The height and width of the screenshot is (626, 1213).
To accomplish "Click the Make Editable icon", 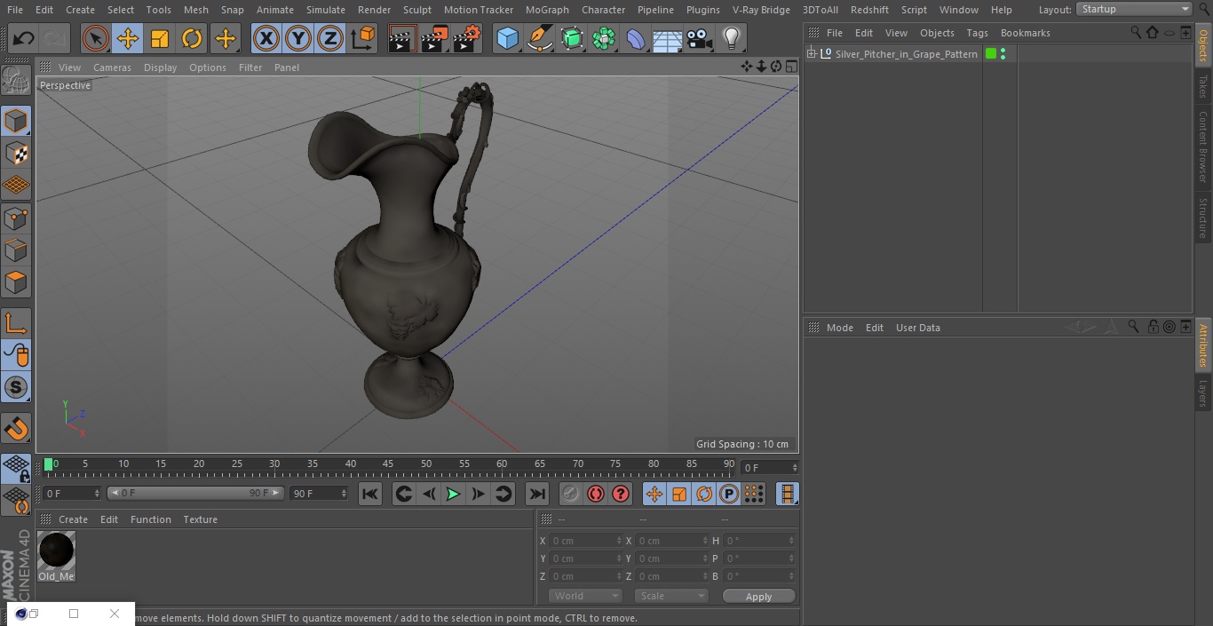I will 16,80.
